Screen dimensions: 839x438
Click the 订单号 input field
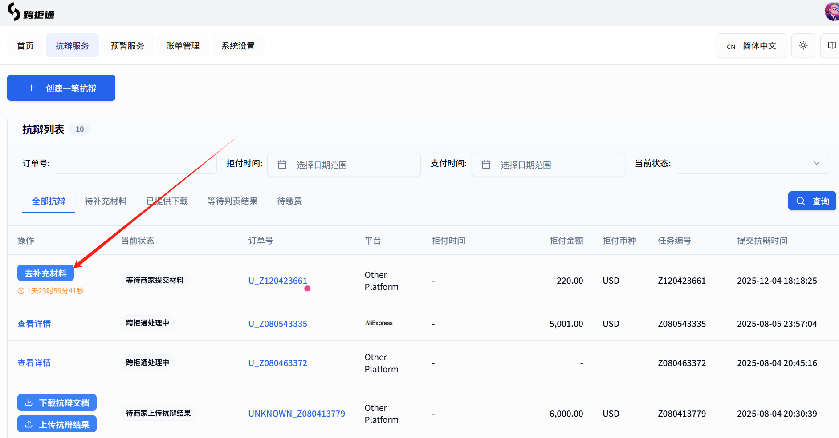(135, 163)
